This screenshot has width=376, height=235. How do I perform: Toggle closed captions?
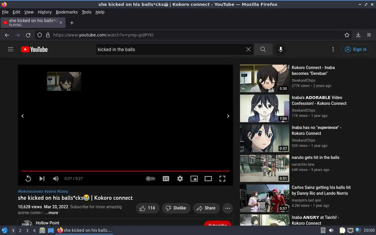tap(166, 178)
